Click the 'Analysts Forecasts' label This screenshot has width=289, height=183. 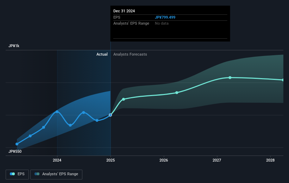(x=130, y=54)
